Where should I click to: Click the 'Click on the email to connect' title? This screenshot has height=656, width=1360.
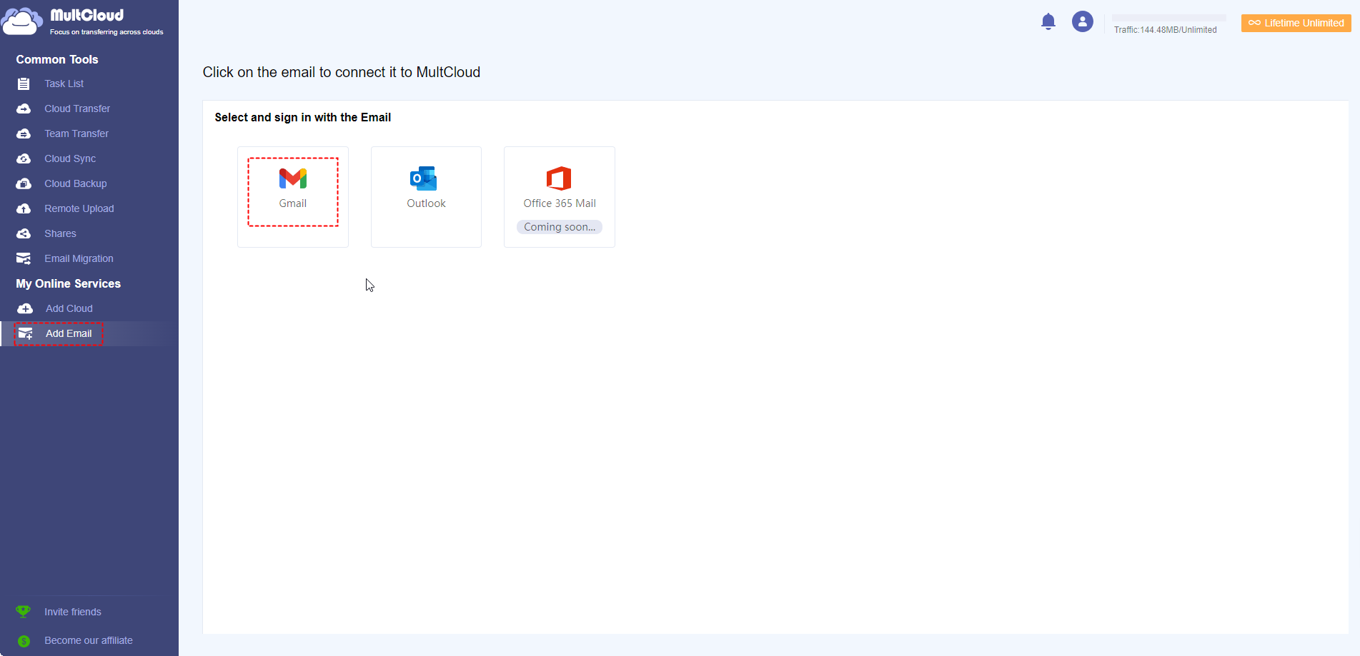[x=342, y=72]
